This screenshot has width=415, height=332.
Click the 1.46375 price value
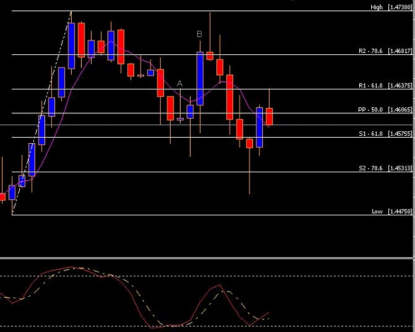pyautogui.click(x=400, y=85)
